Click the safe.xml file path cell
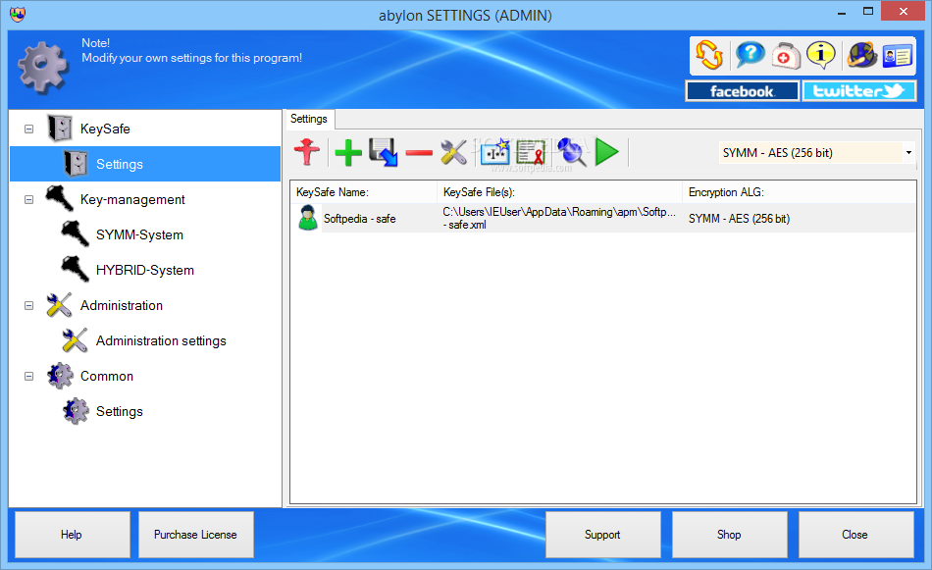 click(559, 218)
